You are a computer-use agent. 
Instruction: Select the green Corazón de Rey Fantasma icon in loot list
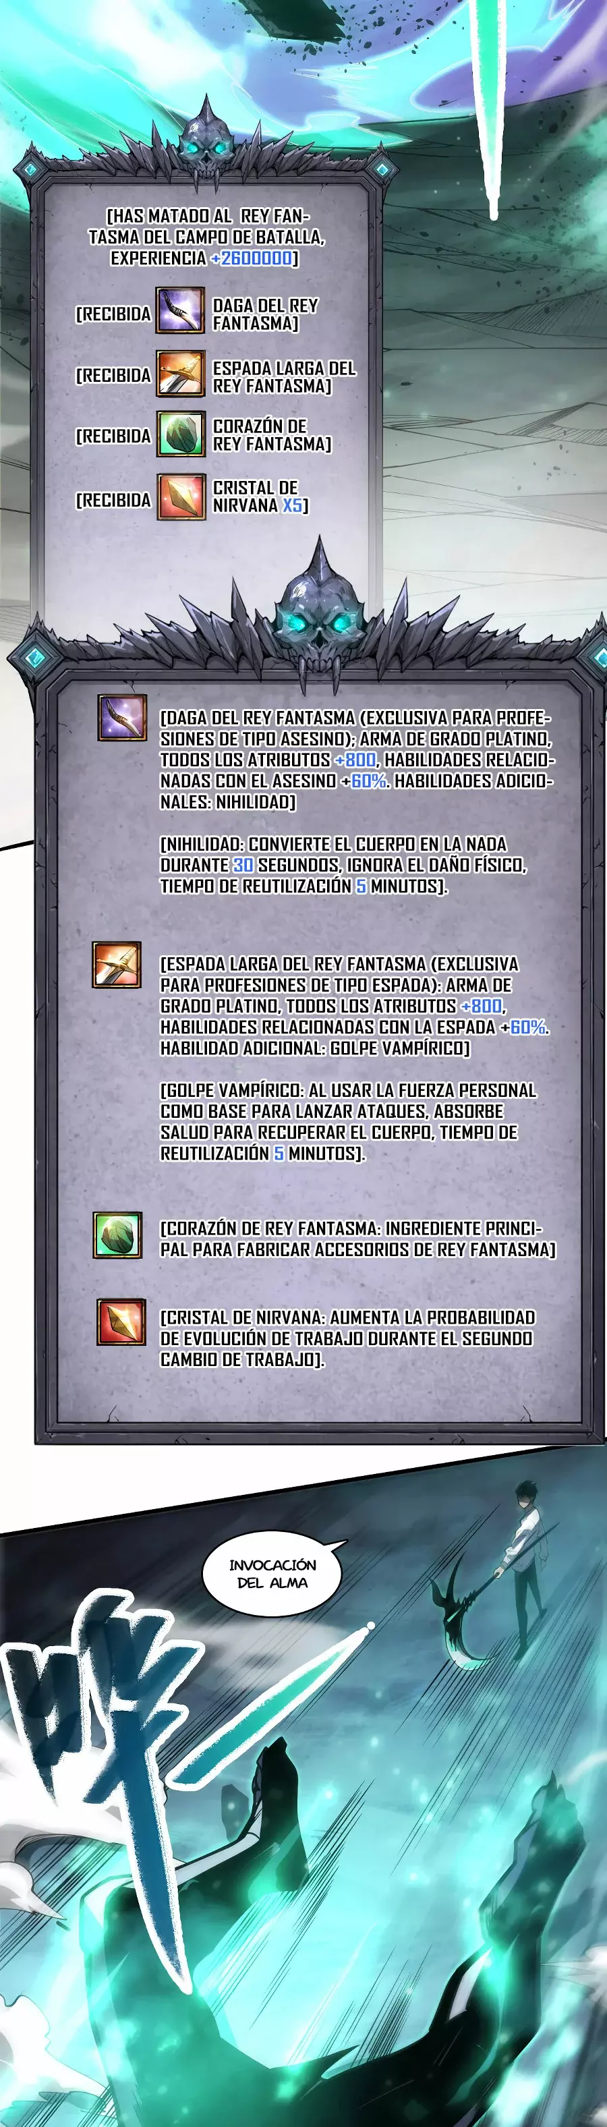[180, 434]
